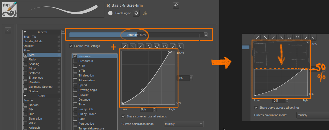329x130 pixels.
Task: Click the lock icon beside Brush Tip
Action: pyautogui.click(x=59, y=37)
